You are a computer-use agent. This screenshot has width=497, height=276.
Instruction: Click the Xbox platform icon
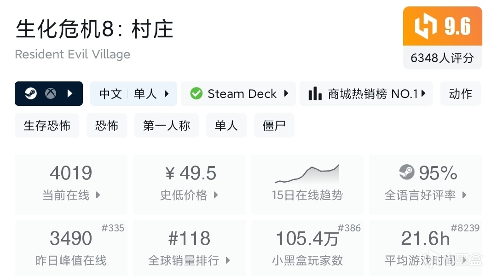coord(51,94)
